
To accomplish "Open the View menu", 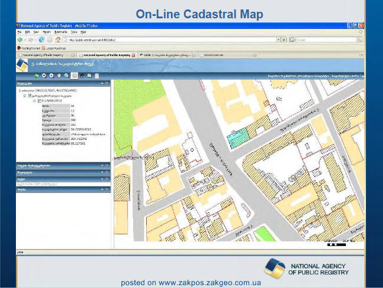I will (36, 32).
